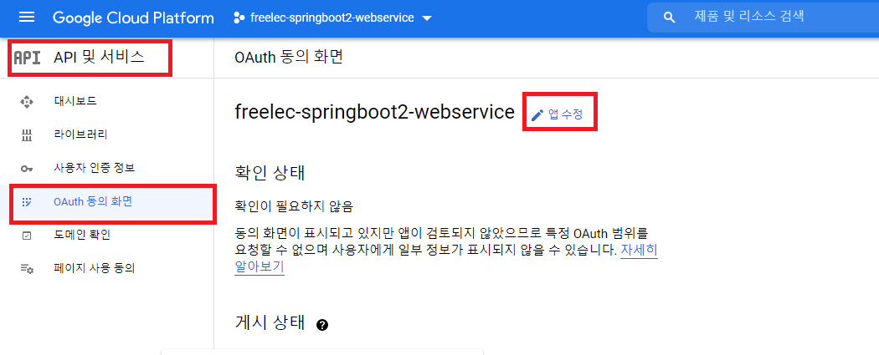
Task: Click the freelec-springboot2-webservice app name heading
Action: (x=374, y=112)
